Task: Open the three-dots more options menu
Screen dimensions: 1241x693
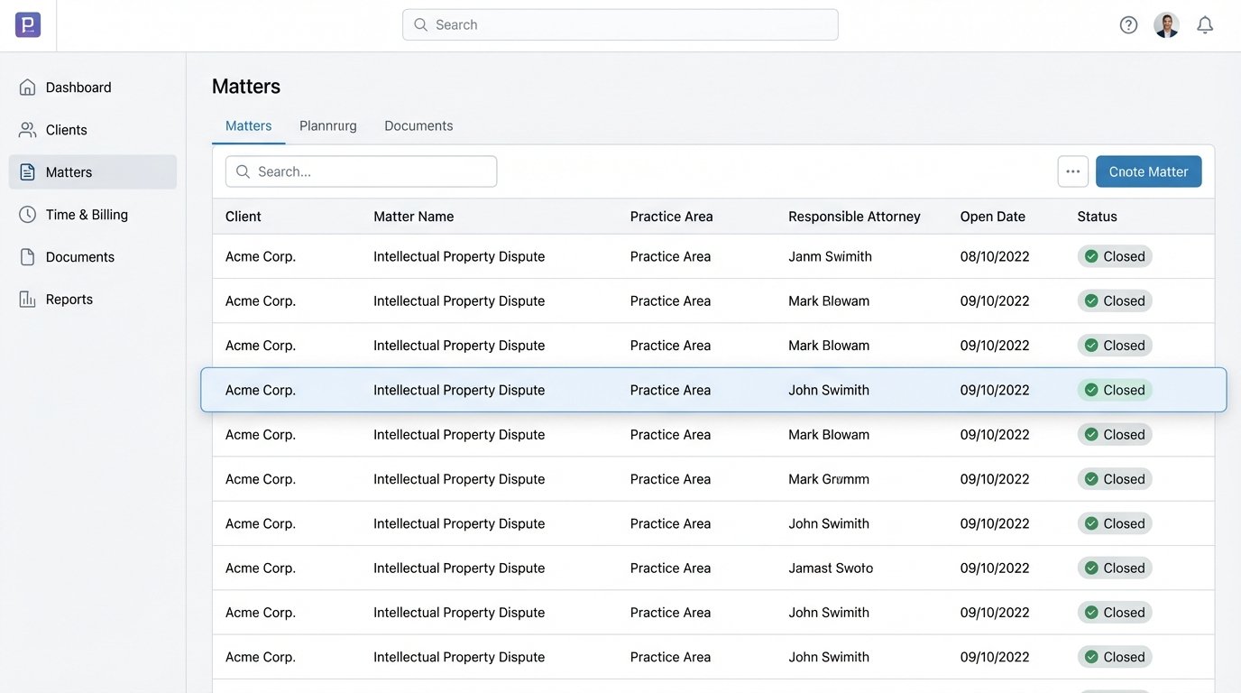Action: coord(1072,171)
